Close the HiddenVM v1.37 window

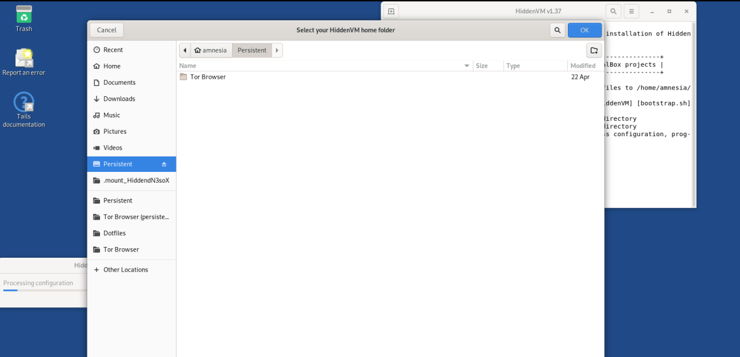[x=686, y=11]
